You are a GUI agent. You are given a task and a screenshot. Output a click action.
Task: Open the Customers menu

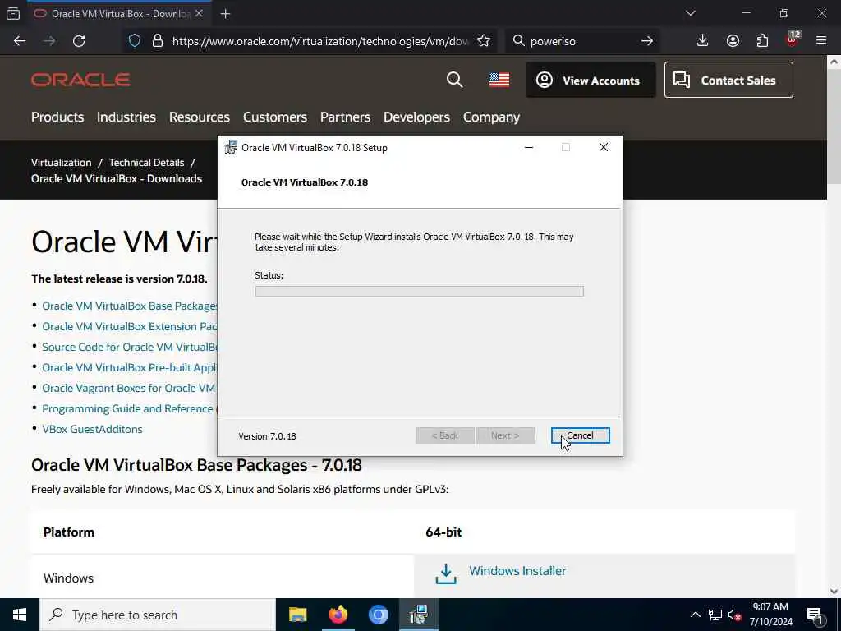[x=274, y=117]
